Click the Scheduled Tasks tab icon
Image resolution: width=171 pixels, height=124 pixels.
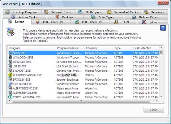pos(109,12)
